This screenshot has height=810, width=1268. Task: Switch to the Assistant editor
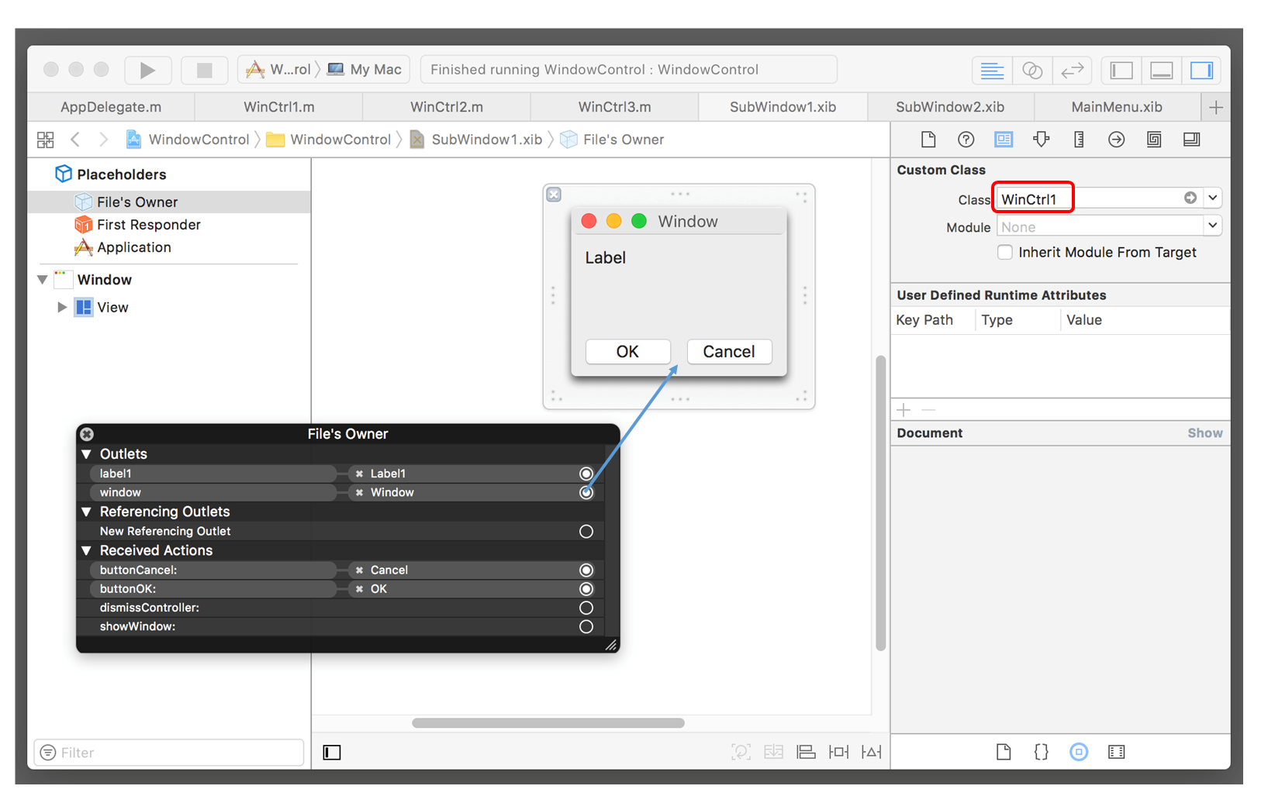tap(1031, 71)
